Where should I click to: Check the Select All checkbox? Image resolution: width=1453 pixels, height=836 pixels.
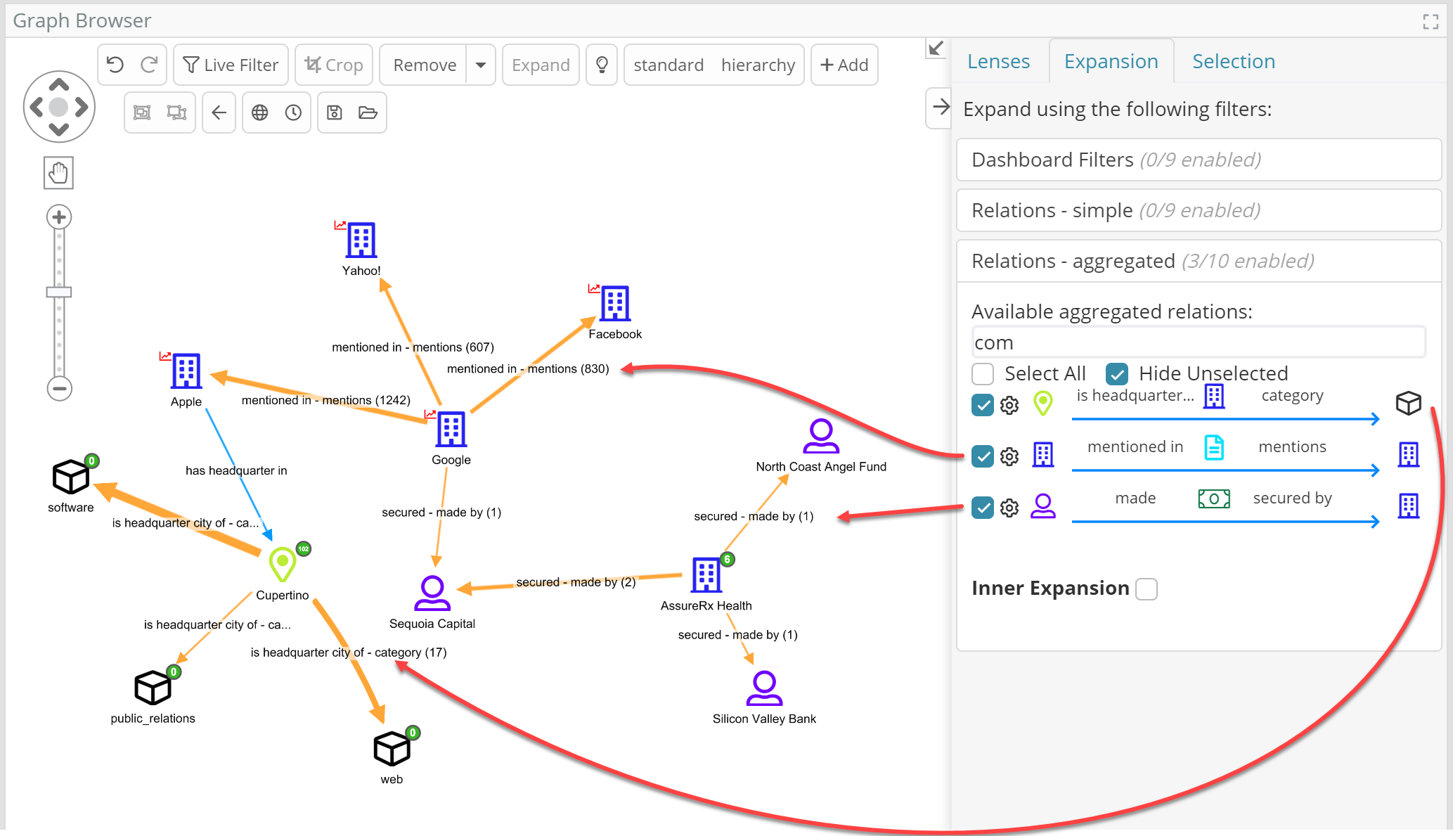click(x=983, y=373)
